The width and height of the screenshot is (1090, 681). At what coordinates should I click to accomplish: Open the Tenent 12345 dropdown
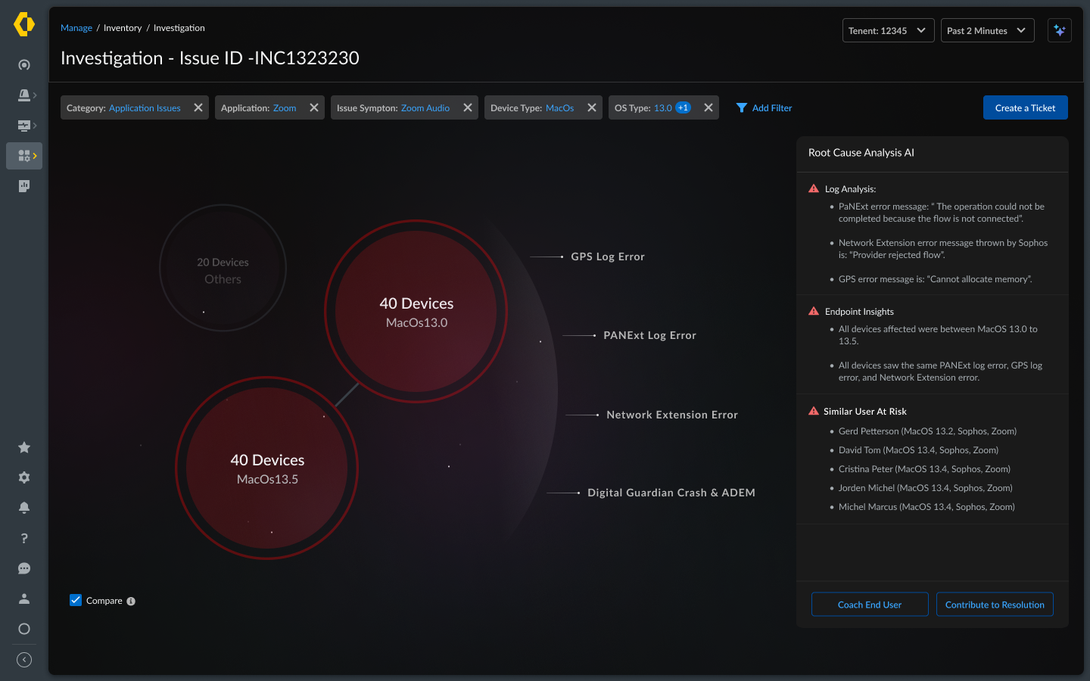[x=888, y=30]
